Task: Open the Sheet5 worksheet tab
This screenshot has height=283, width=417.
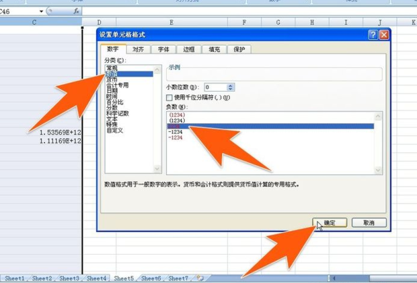Action: [124, 278]
